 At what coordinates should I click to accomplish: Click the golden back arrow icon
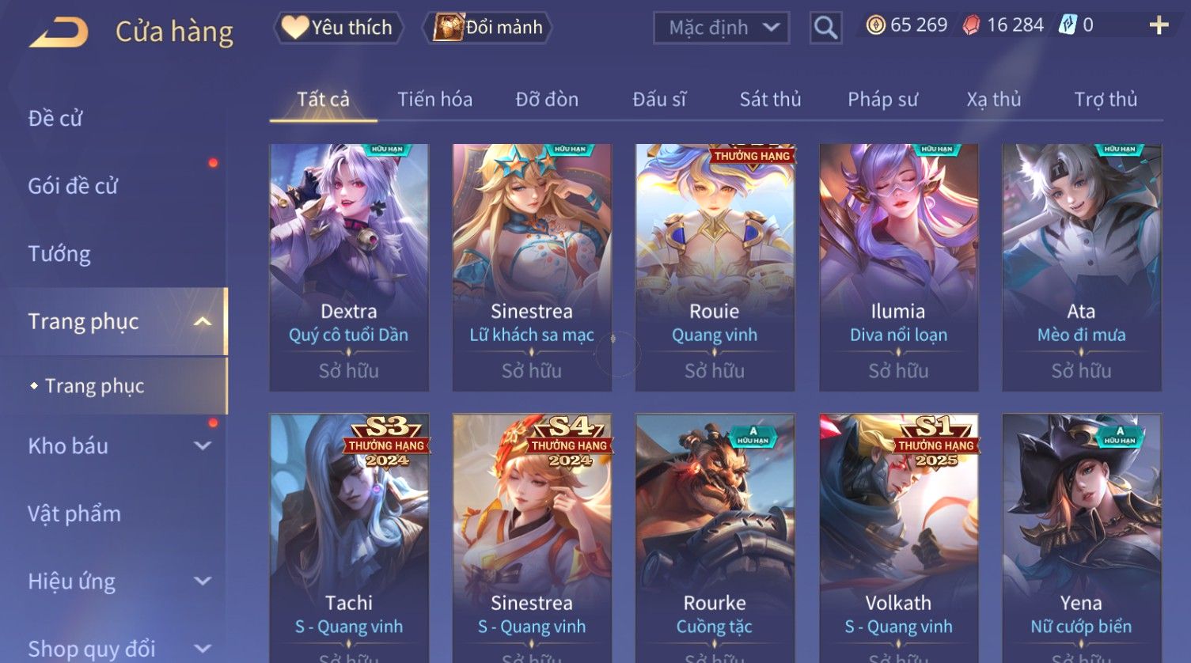click(59, 32)
